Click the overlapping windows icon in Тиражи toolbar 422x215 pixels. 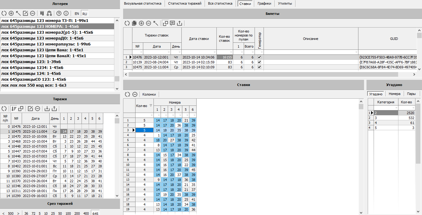(21, 109)
